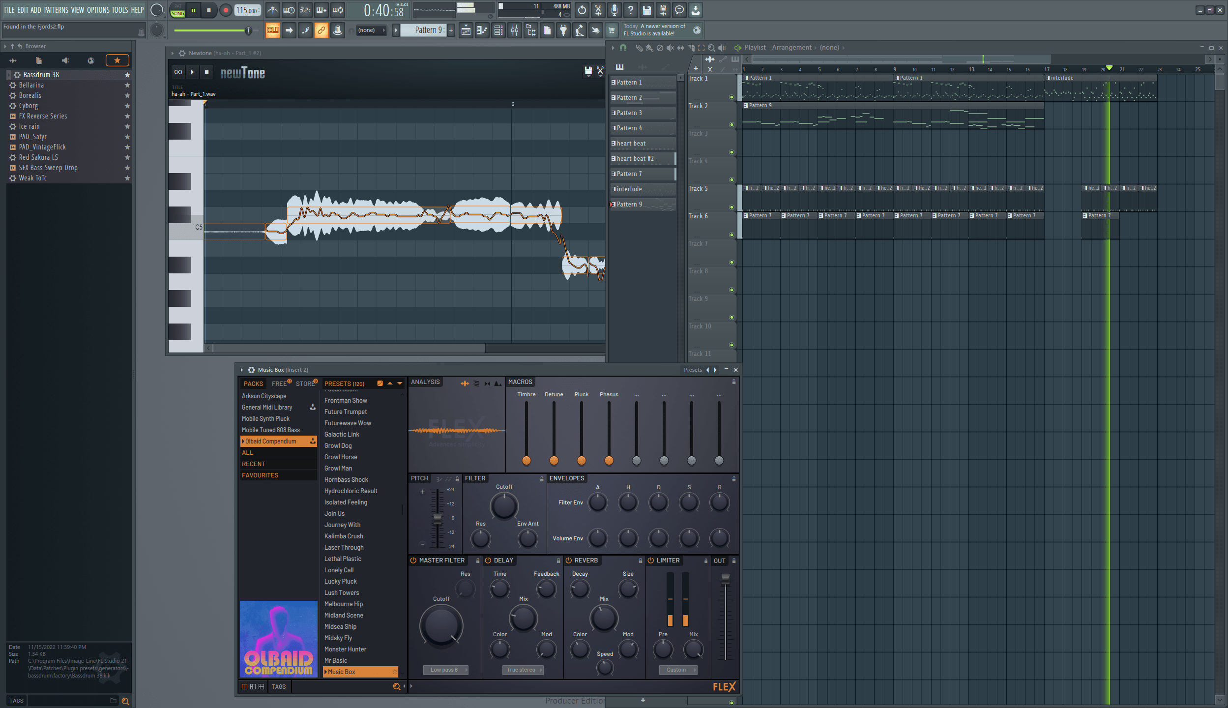
Task: Open the Custom limiter mode dropdown
Action: tap(678, 670)
